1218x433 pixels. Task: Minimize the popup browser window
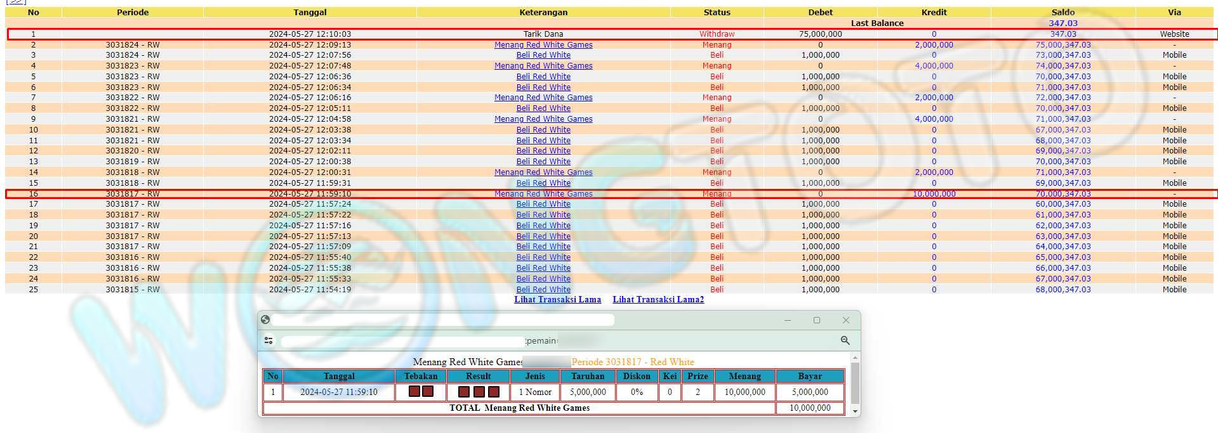tap(788, 320)
